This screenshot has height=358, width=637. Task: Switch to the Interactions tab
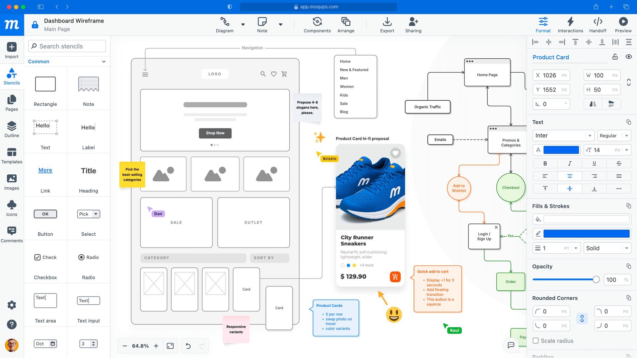(x=570, y=25)
